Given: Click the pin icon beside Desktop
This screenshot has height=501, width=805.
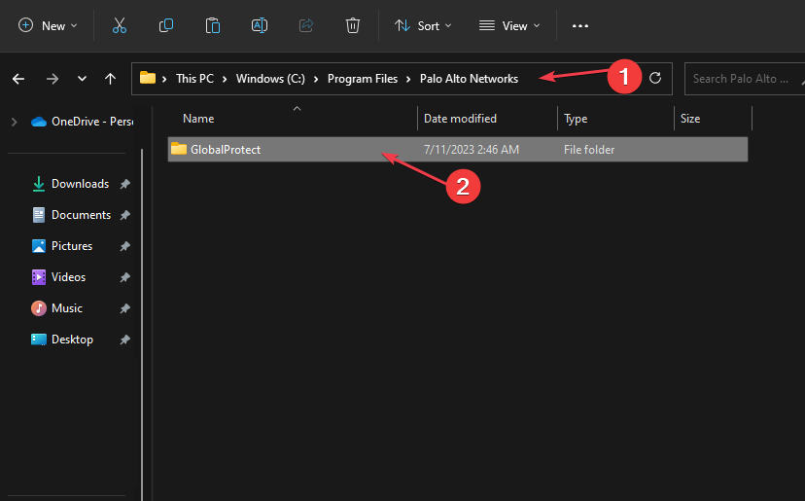Looking at the screenshot, I should coord(124,340).
